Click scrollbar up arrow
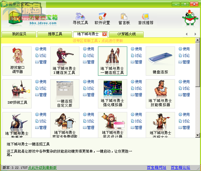201x171 pixels. pos(197,40)
